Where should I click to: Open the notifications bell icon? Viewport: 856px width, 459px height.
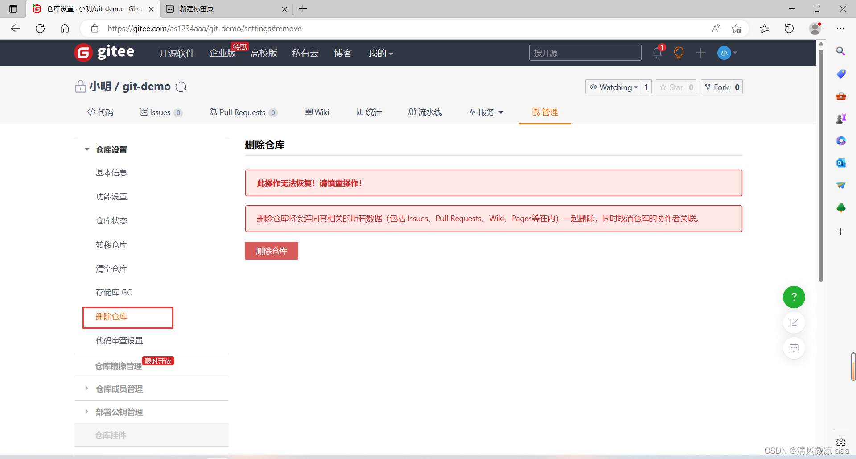coord(657,53)
